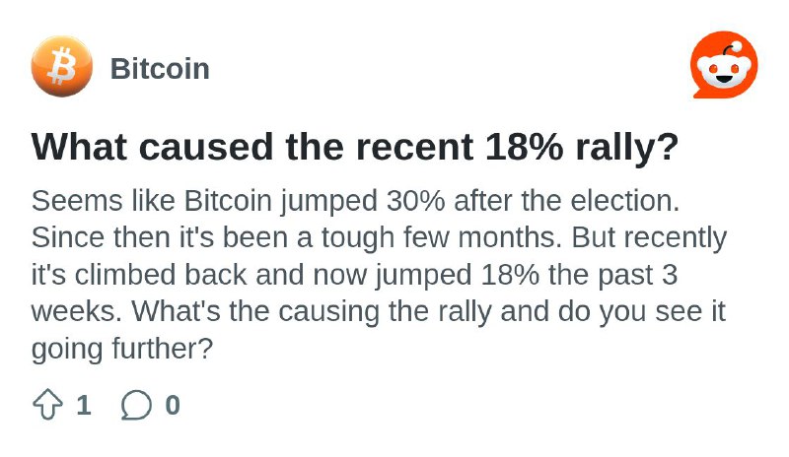Screen dimensions: 789x457
Task: Open the post titled 'What caused the recent 18% rally?'
Action: [355, 148]
